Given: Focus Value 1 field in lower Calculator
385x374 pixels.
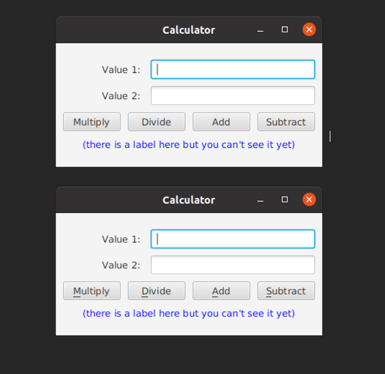Looking at the screenshot, I should click(x=233, y=239).
